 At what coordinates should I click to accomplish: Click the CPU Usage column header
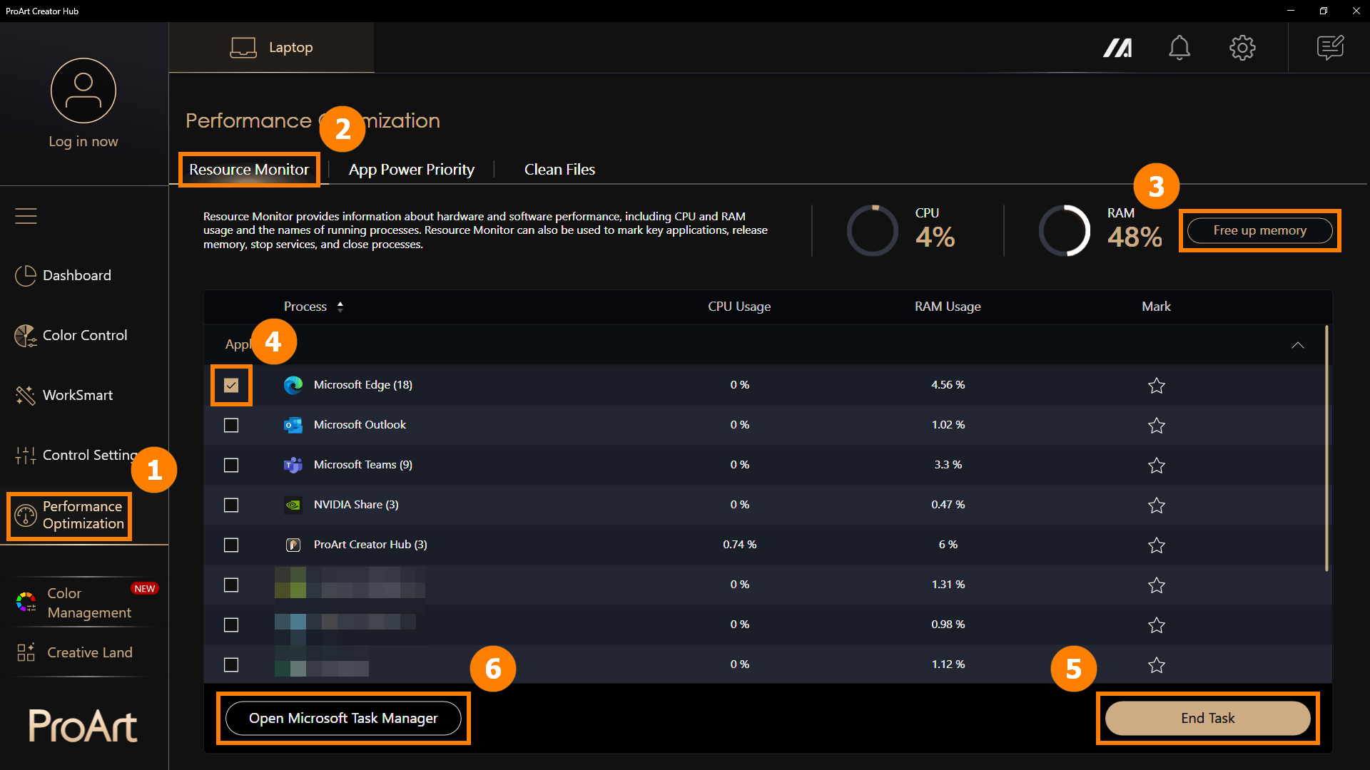[x=739, y=307]
